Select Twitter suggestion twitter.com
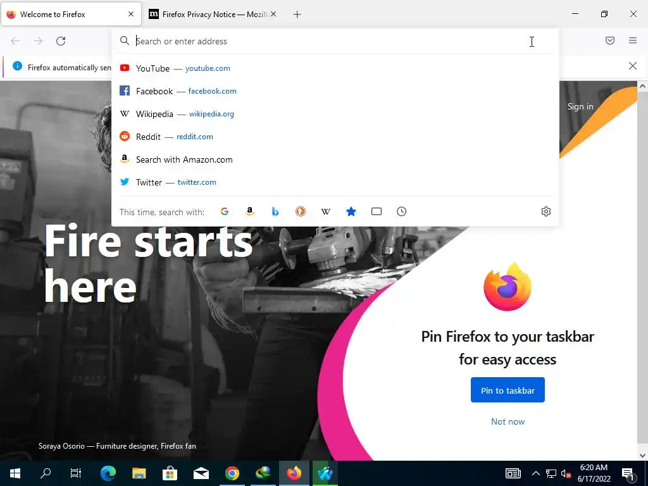This screenshot has height=486, width=648. 335,182
